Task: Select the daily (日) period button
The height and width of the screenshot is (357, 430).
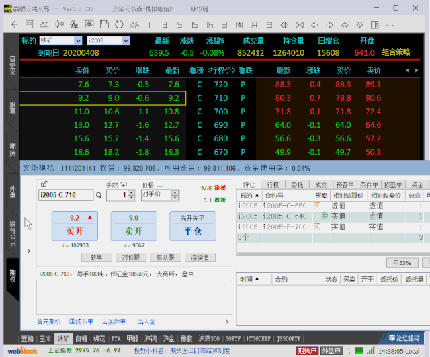Action: pos(224,25)
